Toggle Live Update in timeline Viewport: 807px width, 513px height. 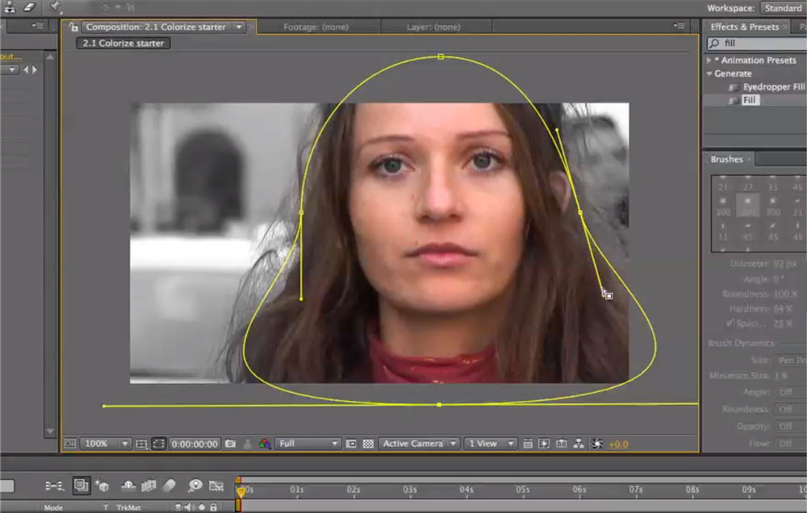[81, 486]
